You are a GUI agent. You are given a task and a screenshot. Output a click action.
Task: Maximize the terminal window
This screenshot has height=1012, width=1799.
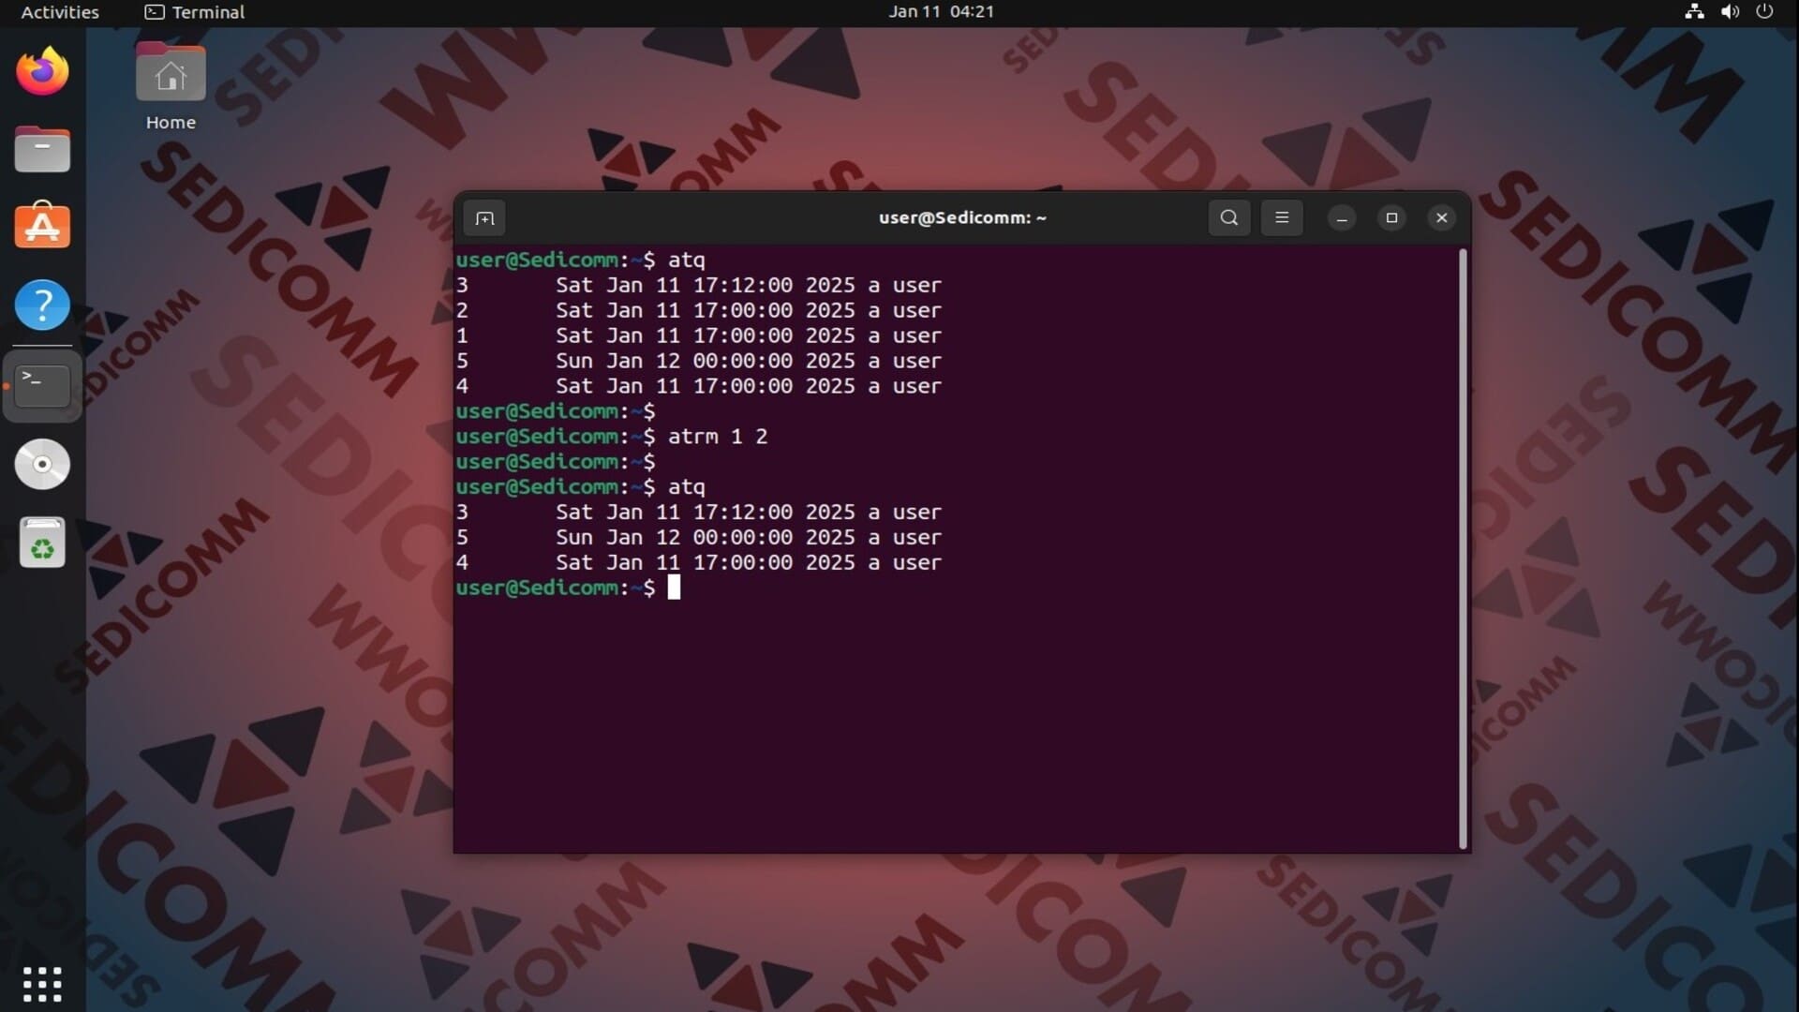[x=1391, y=218]
